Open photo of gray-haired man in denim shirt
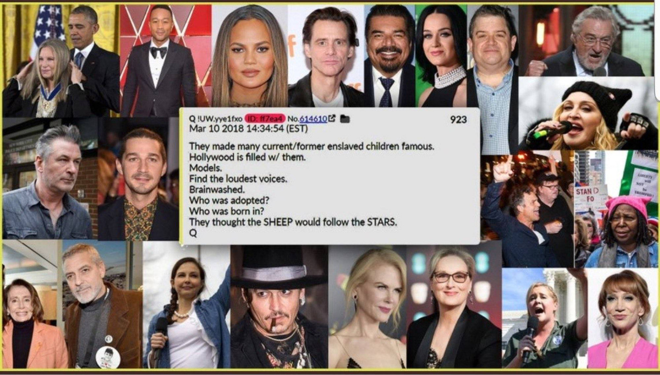The image size is (660, 375). click(50, 178)
